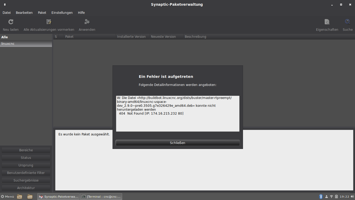This screenshot has width=355, height=200.
Task: Click the battery tray icon
Action: [x=336, y=197]
